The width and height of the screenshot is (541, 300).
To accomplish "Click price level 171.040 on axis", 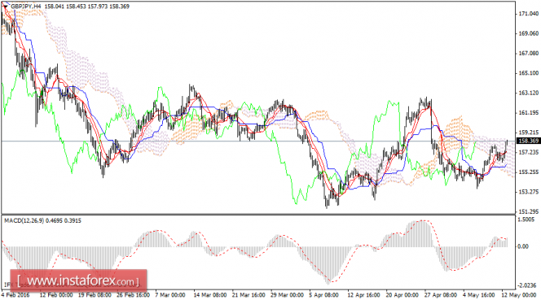I will pos(529,14).
